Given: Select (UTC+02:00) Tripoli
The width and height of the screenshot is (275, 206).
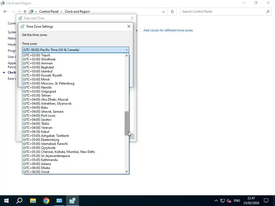Looking at the screenshot, I should click(x=73, y=55).
